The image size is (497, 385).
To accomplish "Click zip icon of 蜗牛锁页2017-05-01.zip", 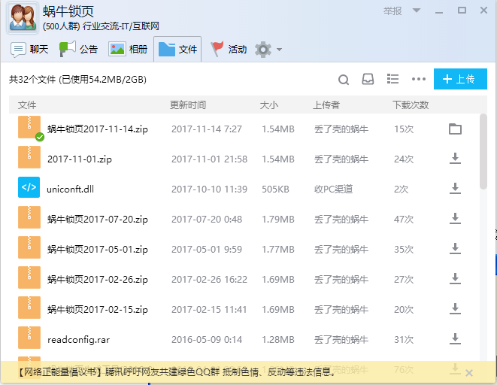I will point(29,247).
